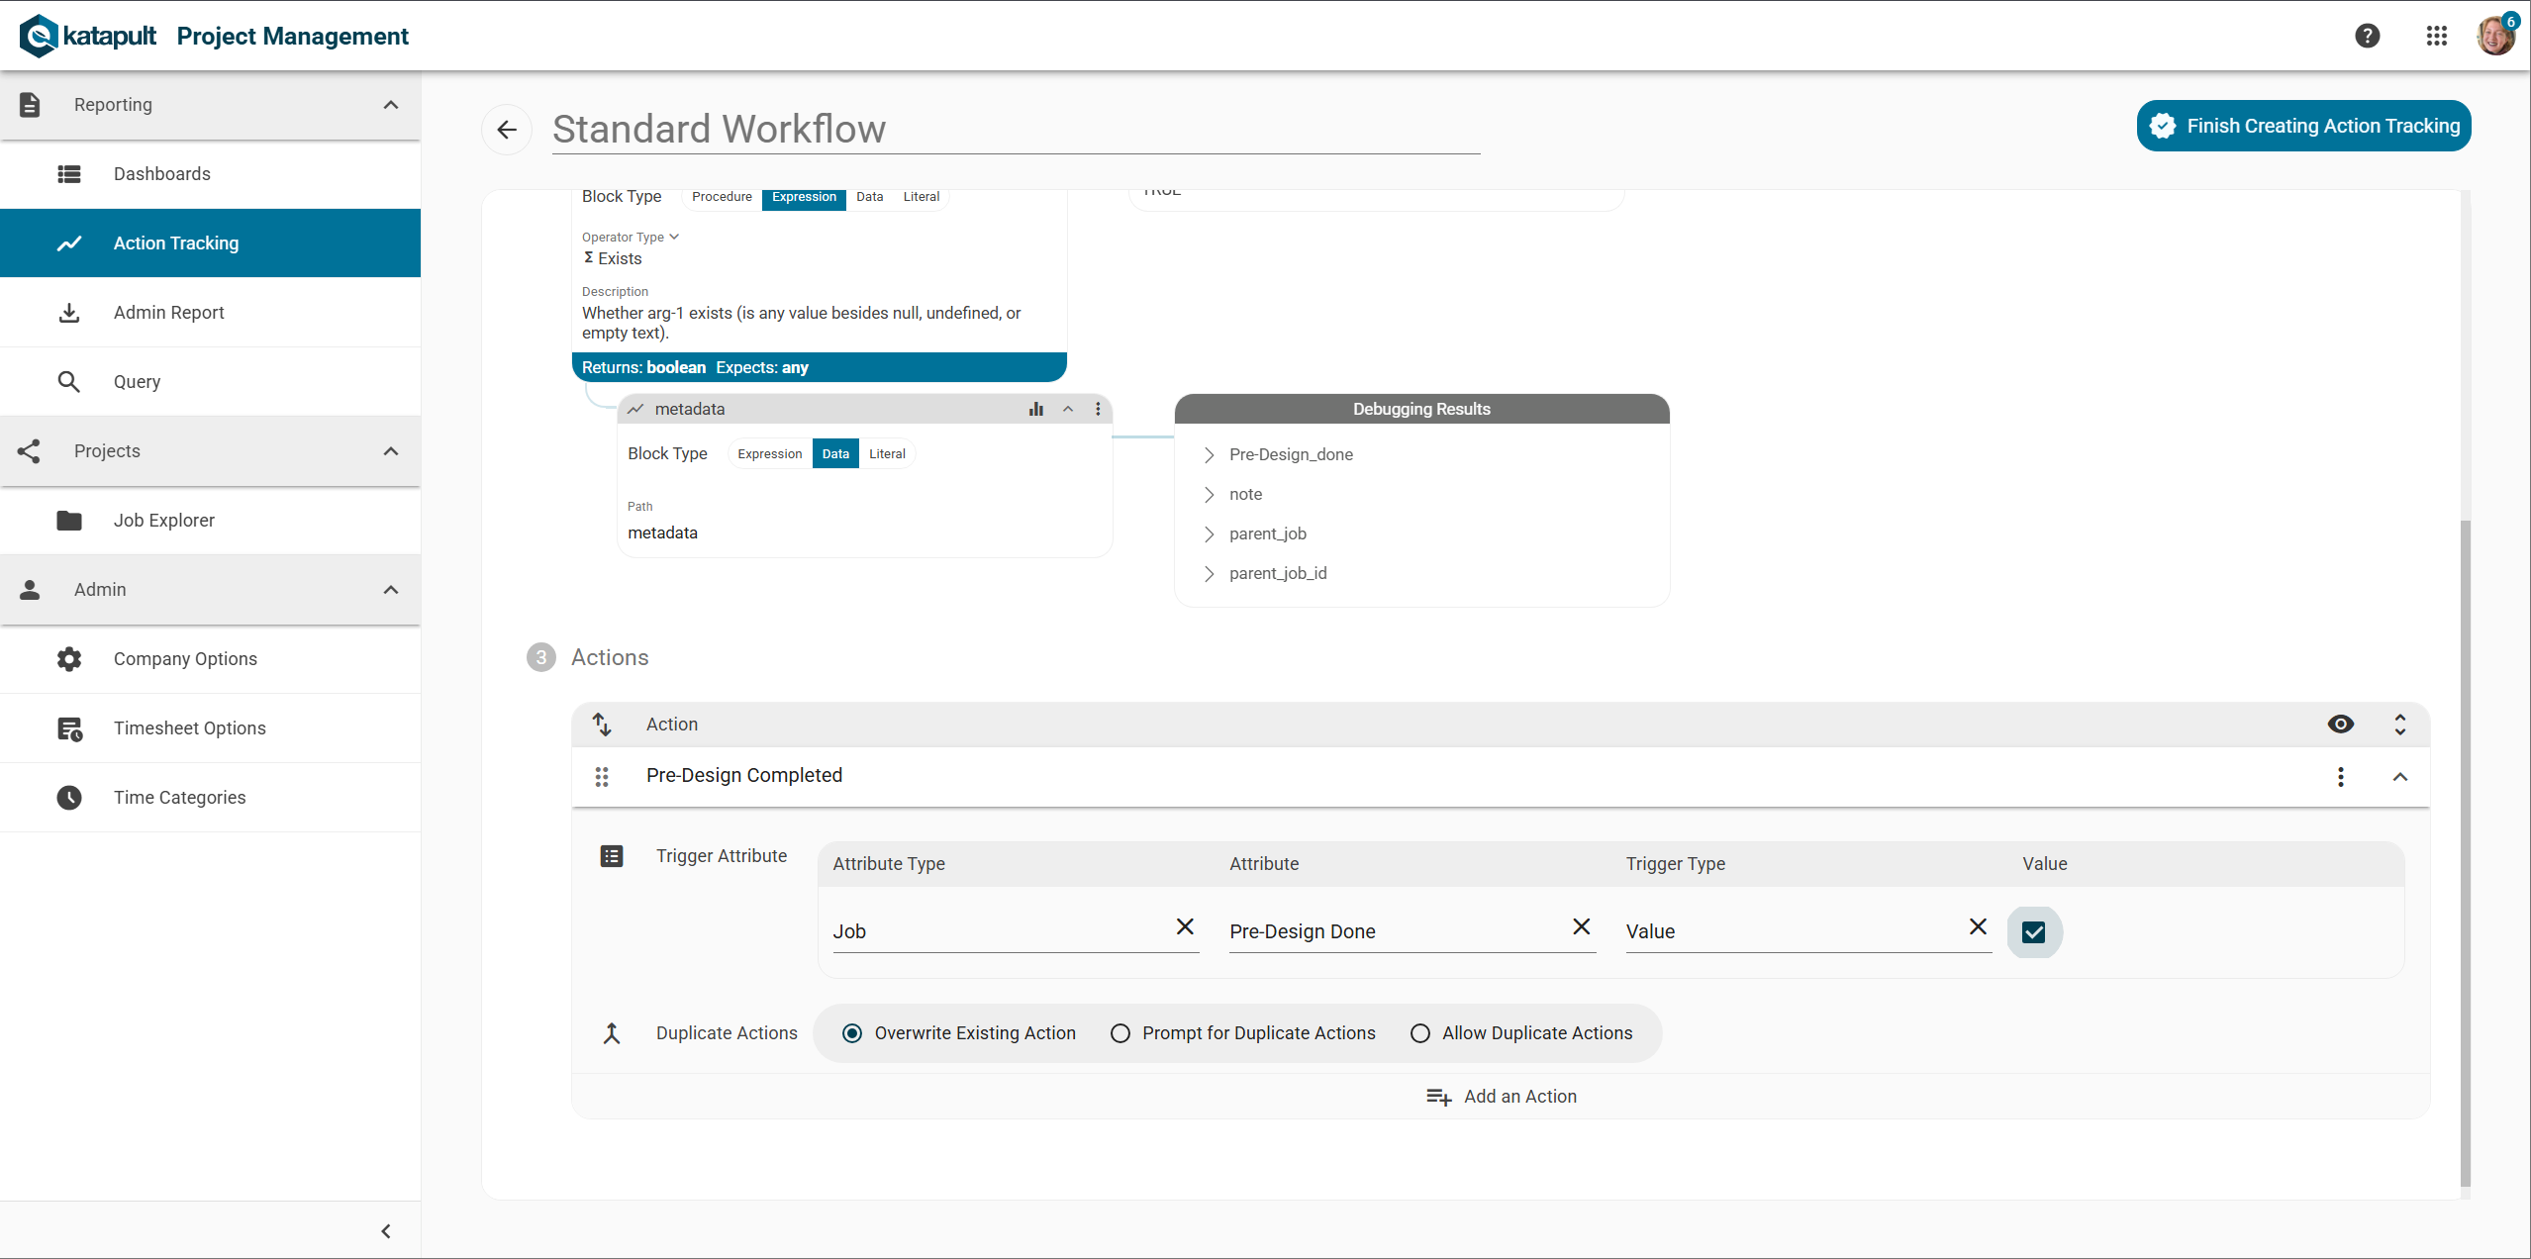Go back with the arrow button
Image resolution: width=2531 pixels, height=1259 pixels.
coord(507,130)
